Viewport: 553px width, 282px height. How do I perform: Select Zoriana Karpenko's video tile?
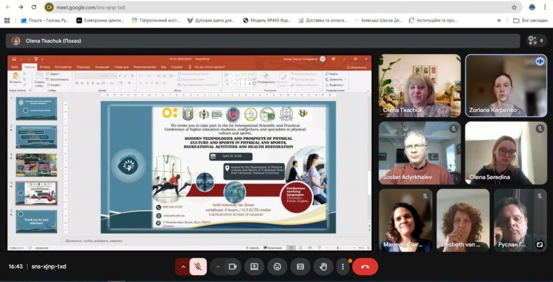(x=506, y=85)
